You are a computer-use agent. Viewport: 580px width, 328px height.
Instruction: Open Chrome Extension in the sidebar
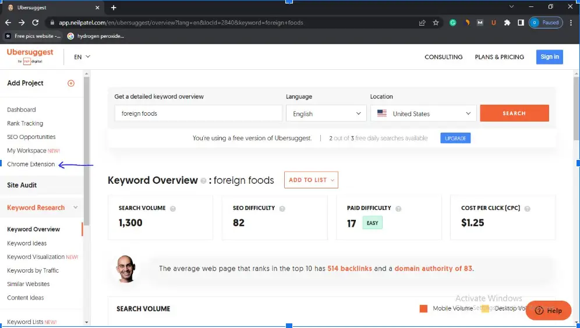click(x=31, y=165)
